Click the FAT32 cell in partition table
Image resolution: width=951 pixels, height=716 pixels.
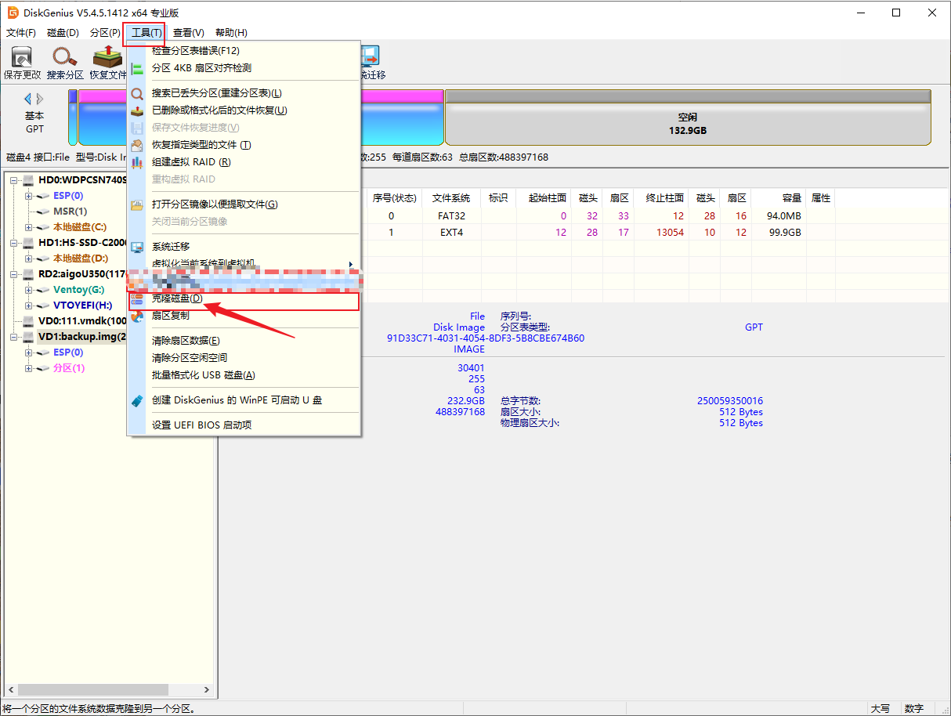tap(451, 215)
